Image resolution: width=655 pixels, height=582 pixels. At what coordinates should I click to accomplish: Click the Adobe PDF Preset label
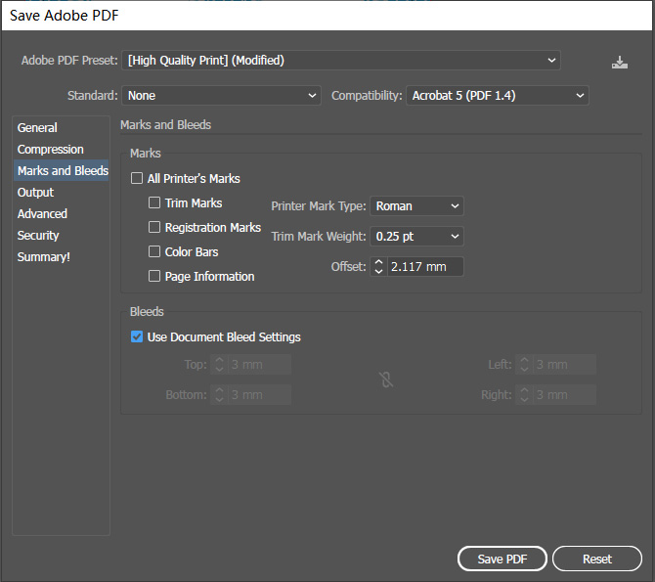click(69, 61)
